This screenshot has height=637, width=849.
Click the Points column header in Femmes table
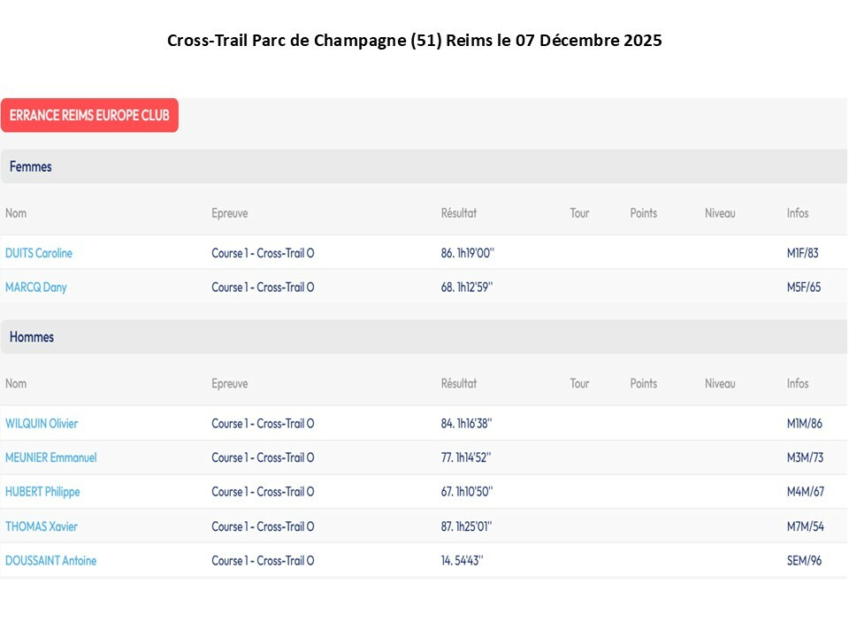[x=644, y=213]
